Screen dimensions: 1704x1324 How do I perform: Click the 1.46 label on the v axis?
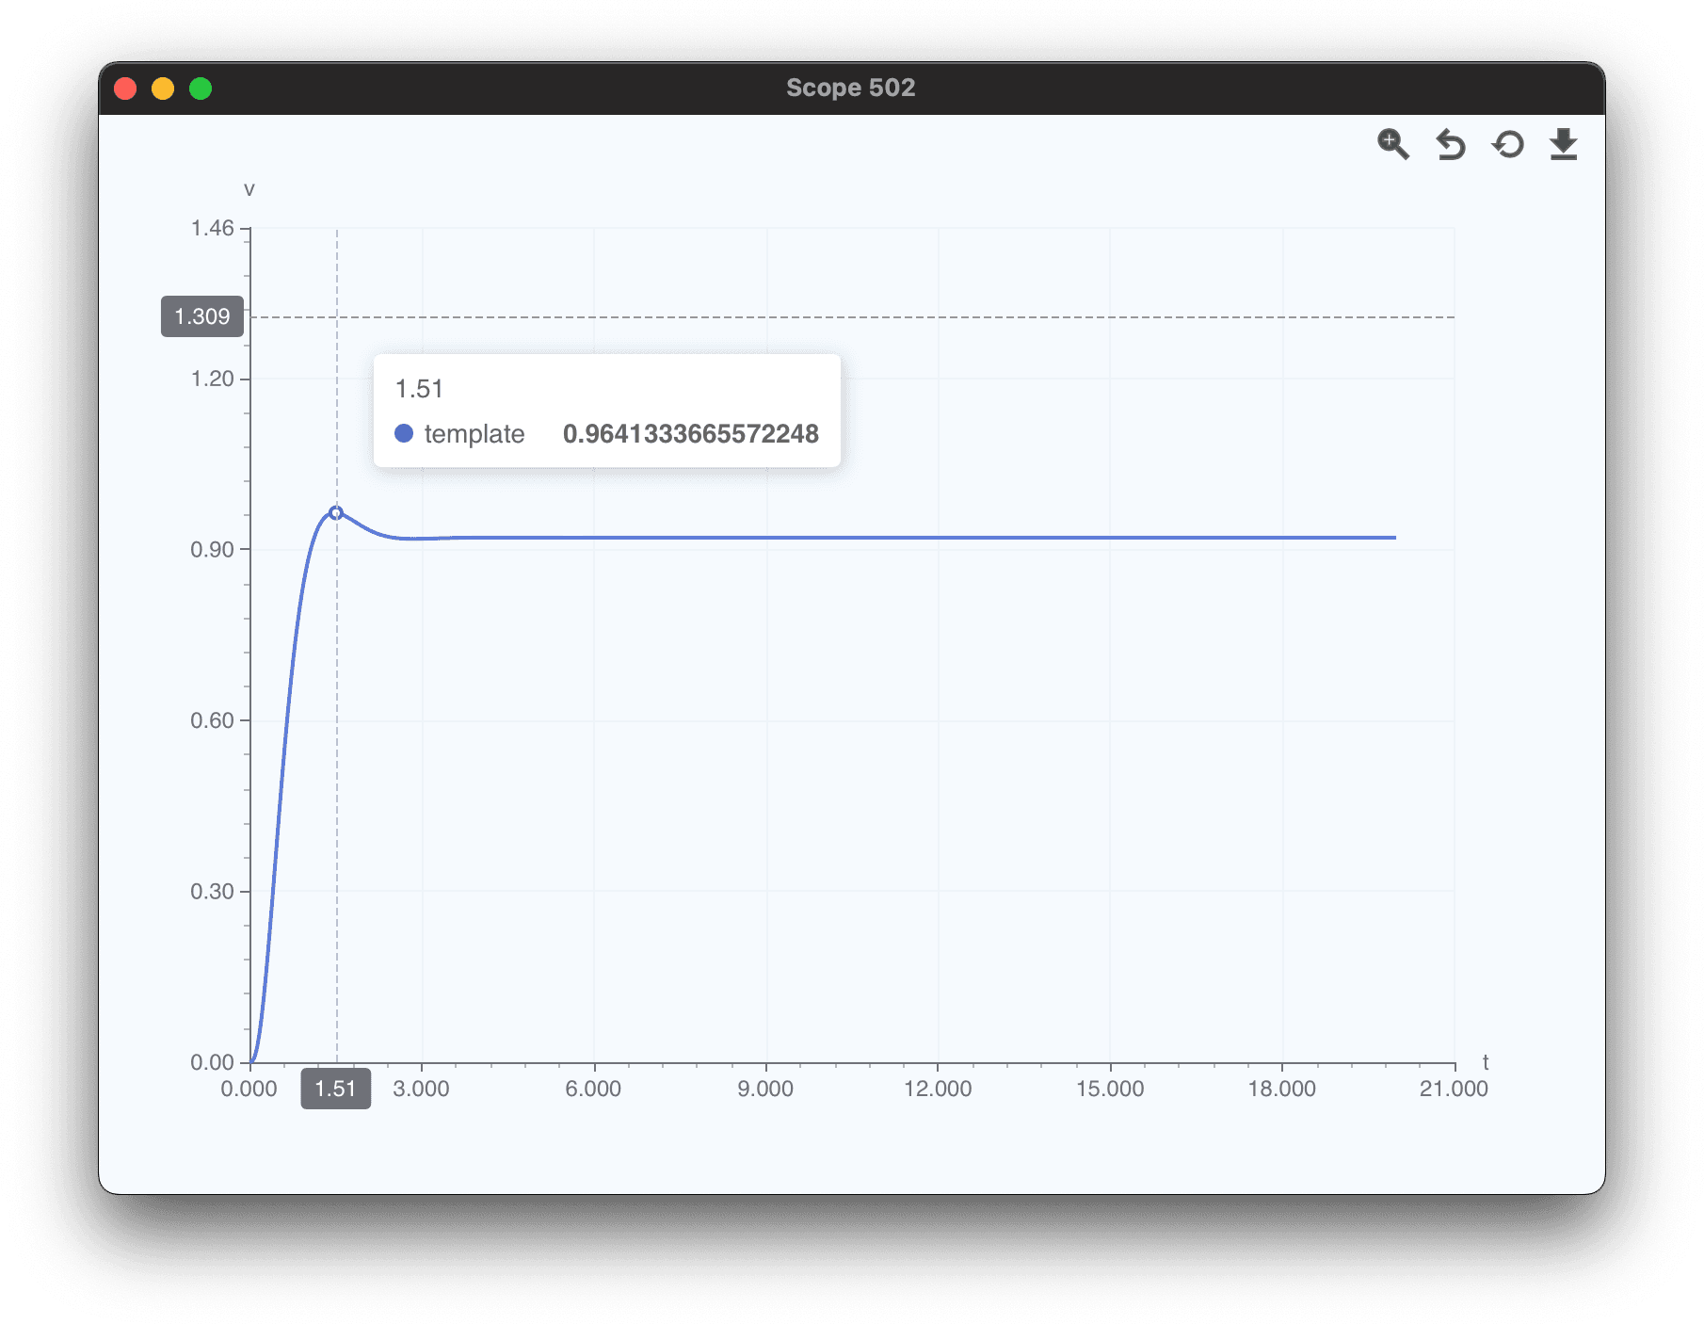[x=212, y=228]
